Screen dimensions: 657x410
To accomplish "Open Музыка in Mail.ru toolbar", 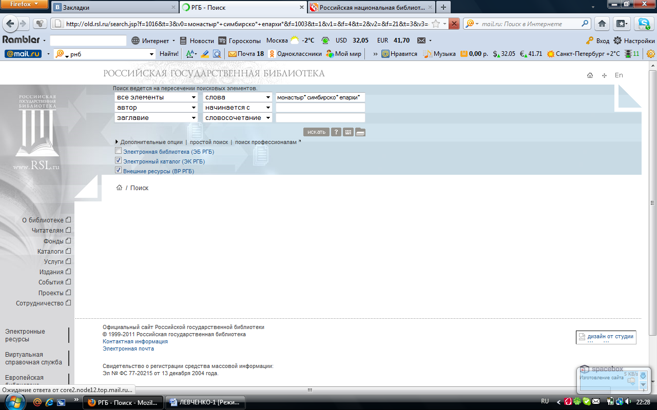I will coord(439,53).
